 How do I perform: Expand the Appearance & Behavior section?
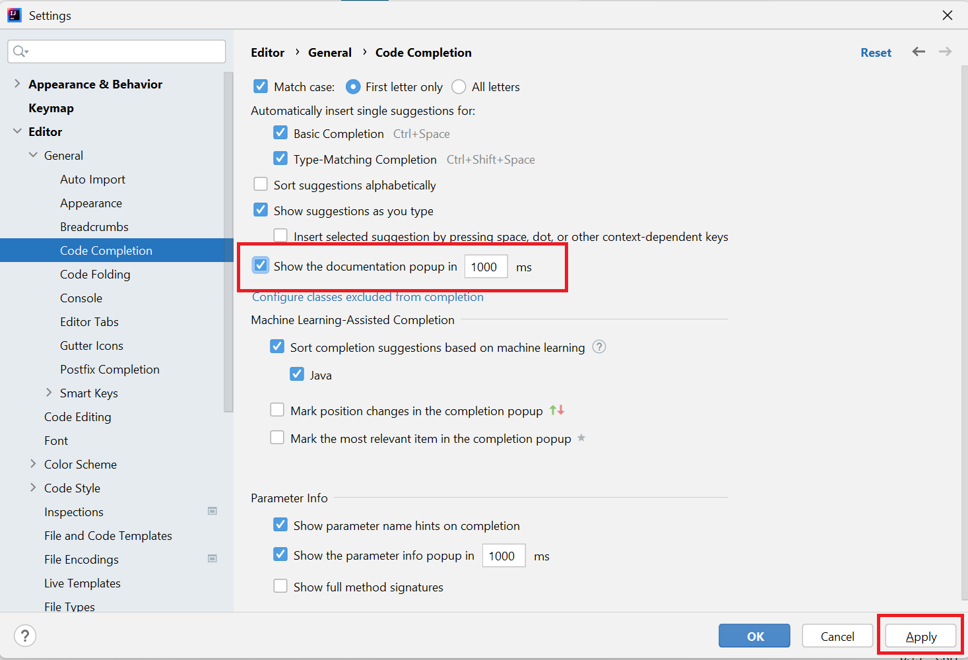point(16,84)
